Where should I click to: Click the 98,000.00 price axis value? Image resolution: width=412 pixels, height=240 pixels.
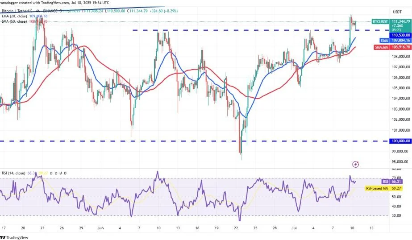point(401,162)
